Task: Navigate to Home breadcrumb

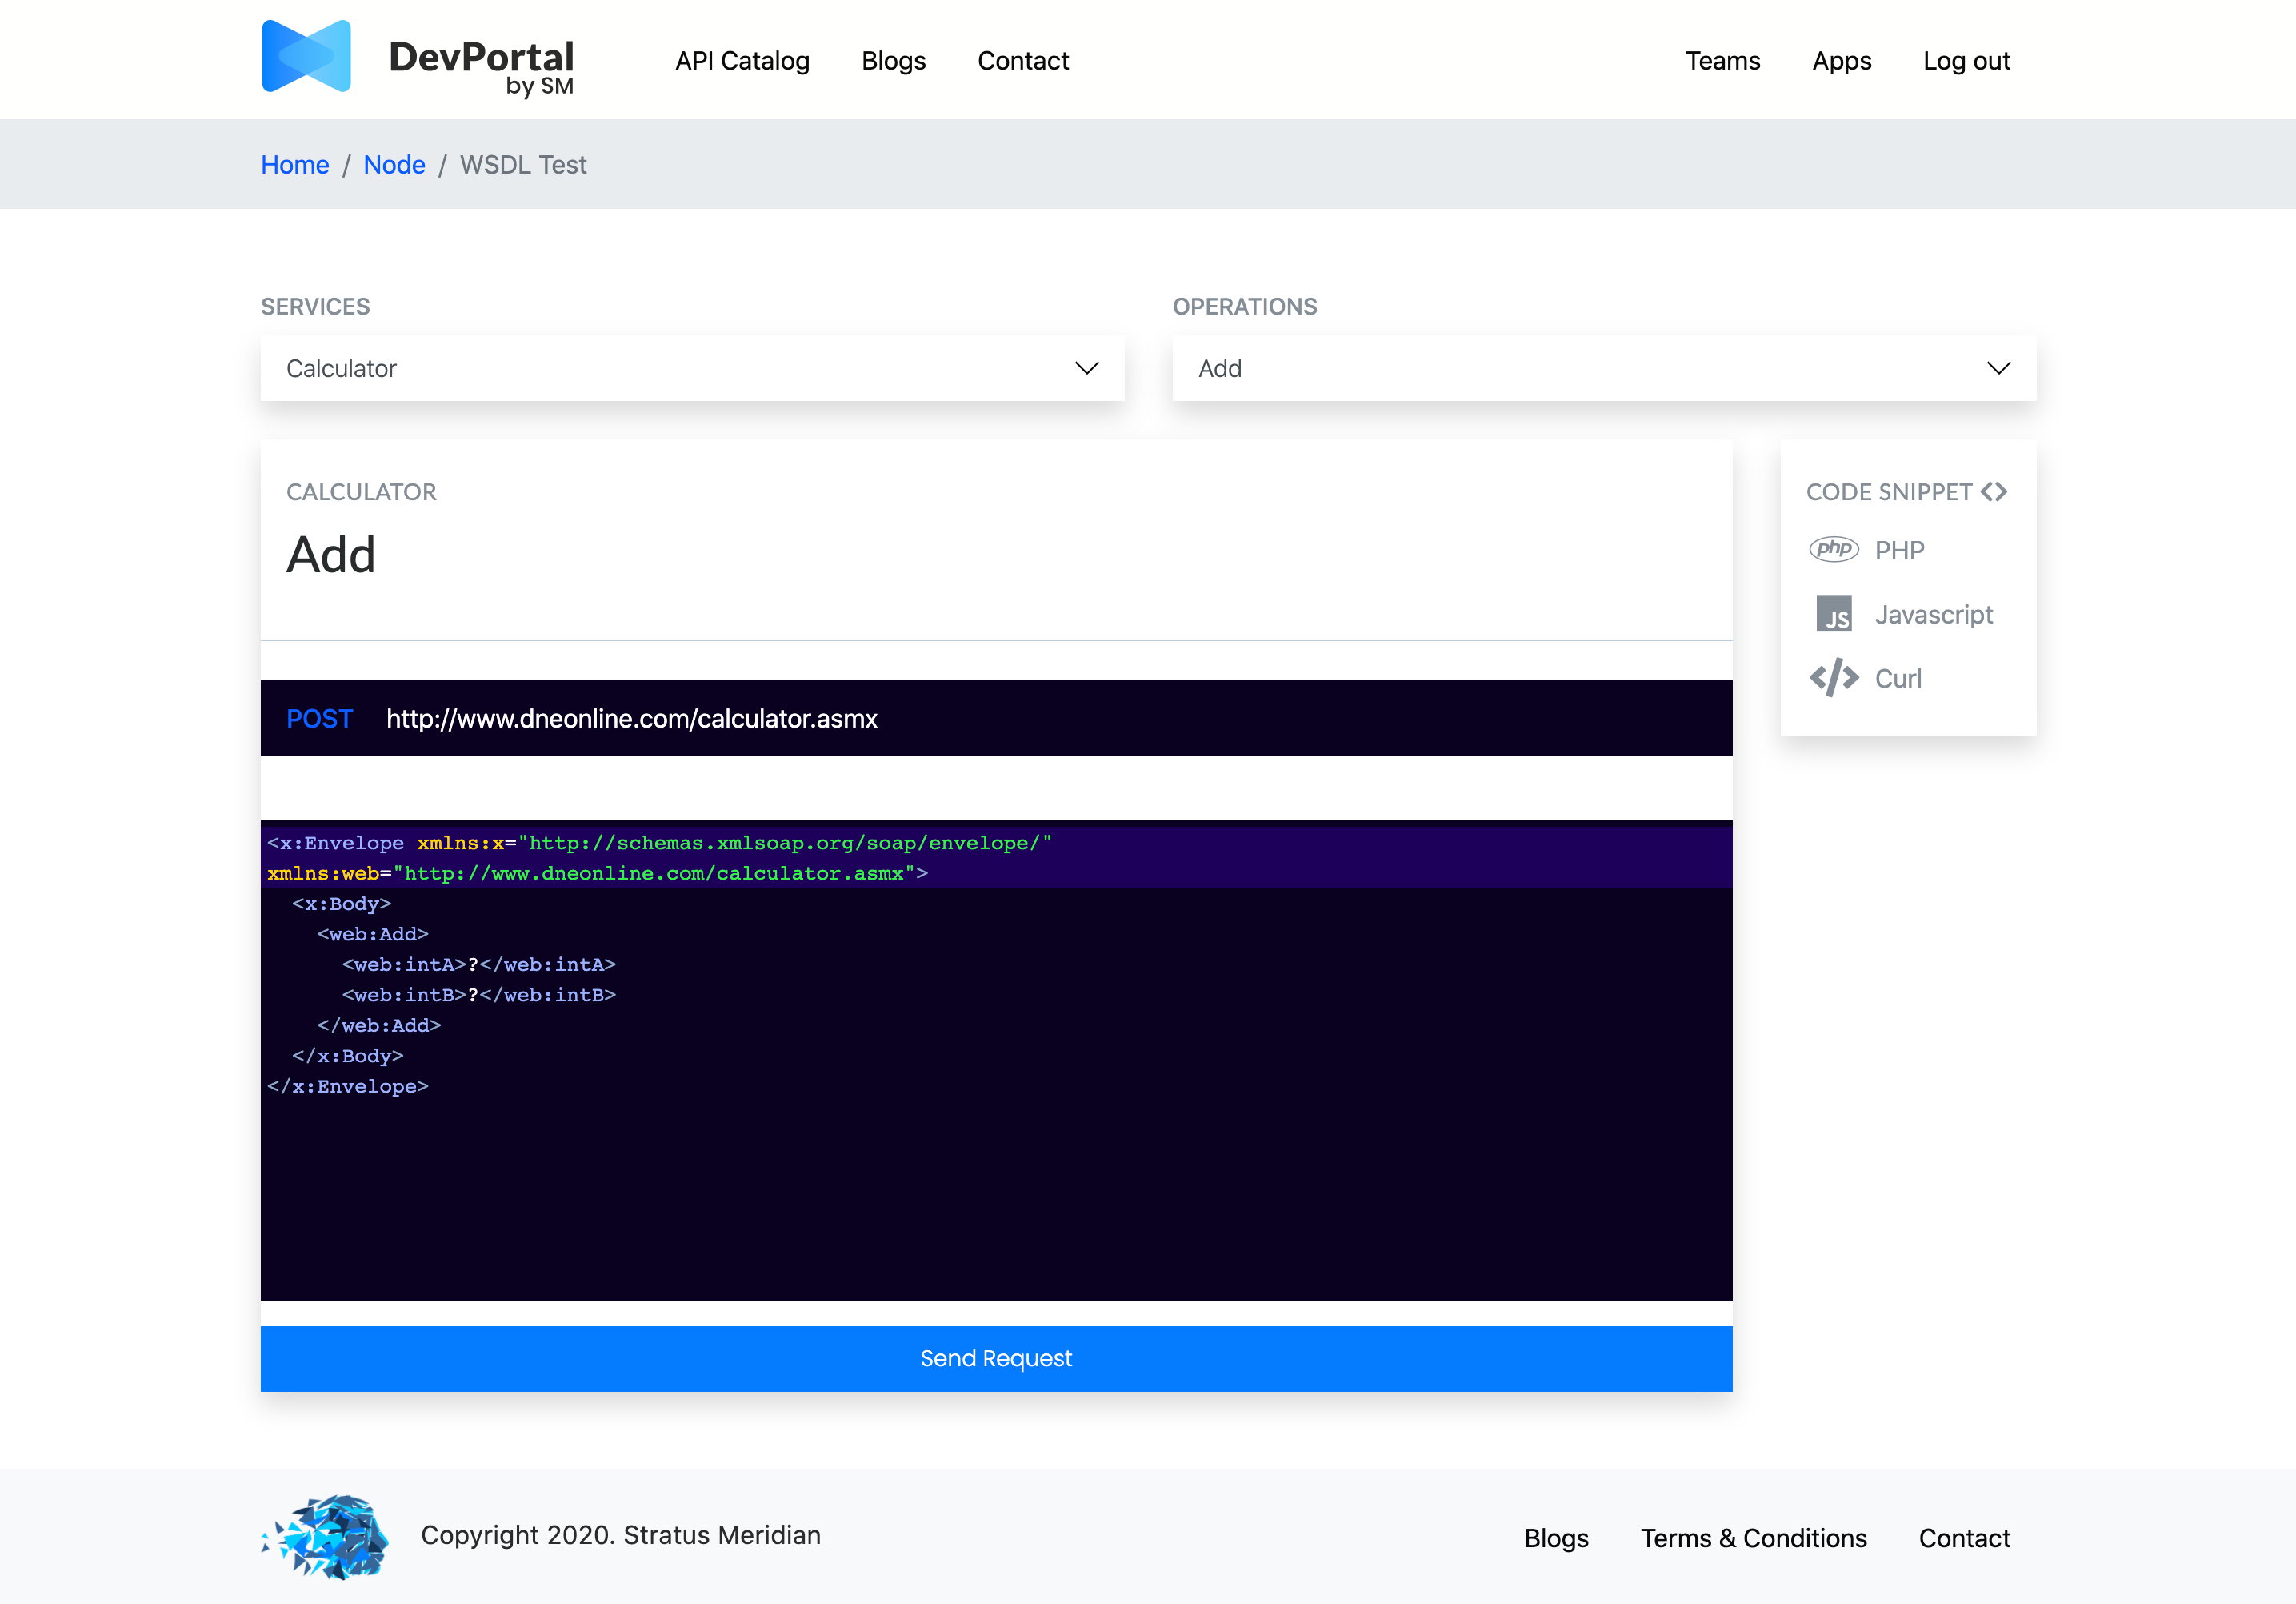Action: pos(295,165)
